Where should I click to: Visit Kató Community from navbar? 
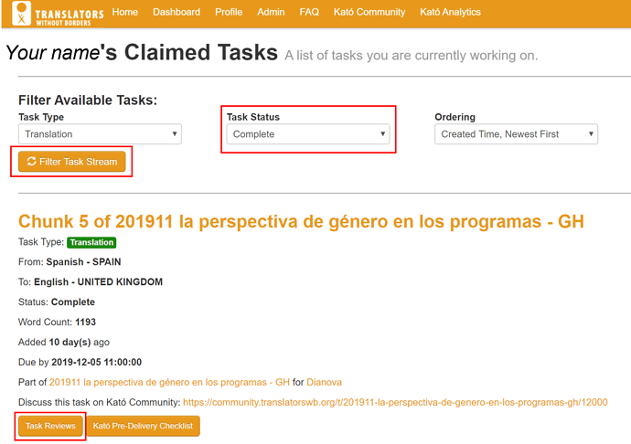pos(369,12)
